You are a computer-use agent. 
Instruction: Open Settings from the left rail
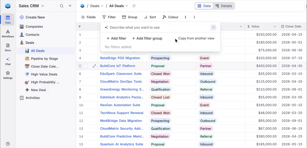click(x=8, y=75)
